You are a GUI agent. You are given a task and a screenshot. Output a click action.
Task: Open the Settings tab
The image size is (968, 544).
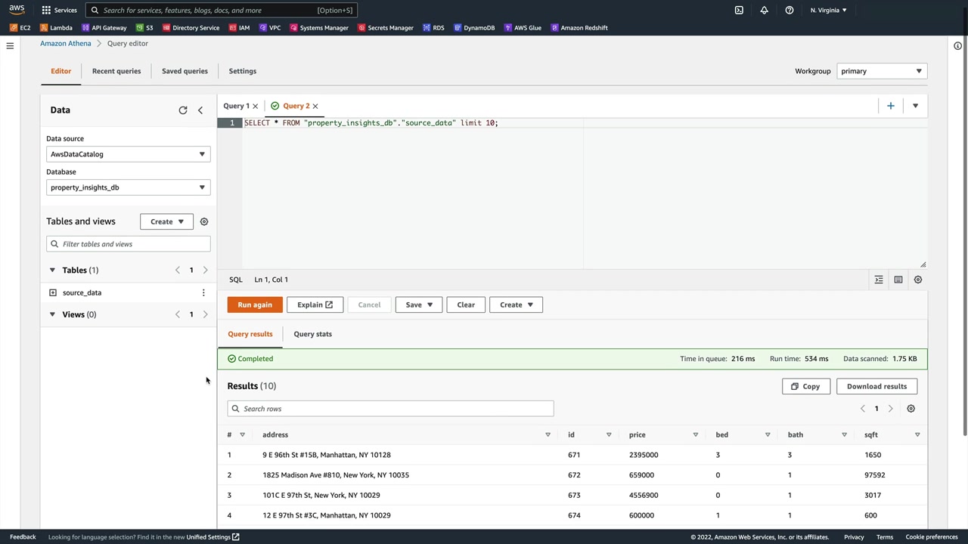point(243,71)
